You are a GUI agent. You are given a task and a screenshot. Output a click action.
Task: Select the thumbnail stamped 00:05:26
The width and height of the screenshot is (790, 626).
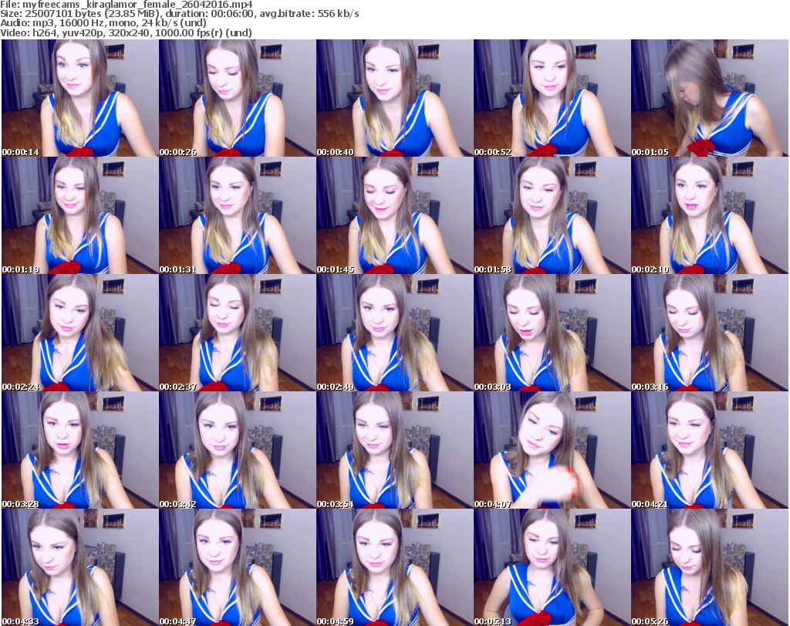point(710,567)
